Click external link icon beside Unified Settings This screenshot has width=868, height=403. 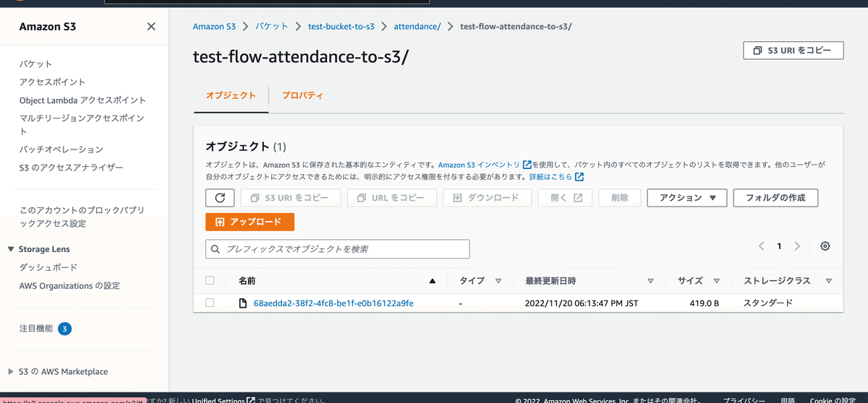point(251,400)
